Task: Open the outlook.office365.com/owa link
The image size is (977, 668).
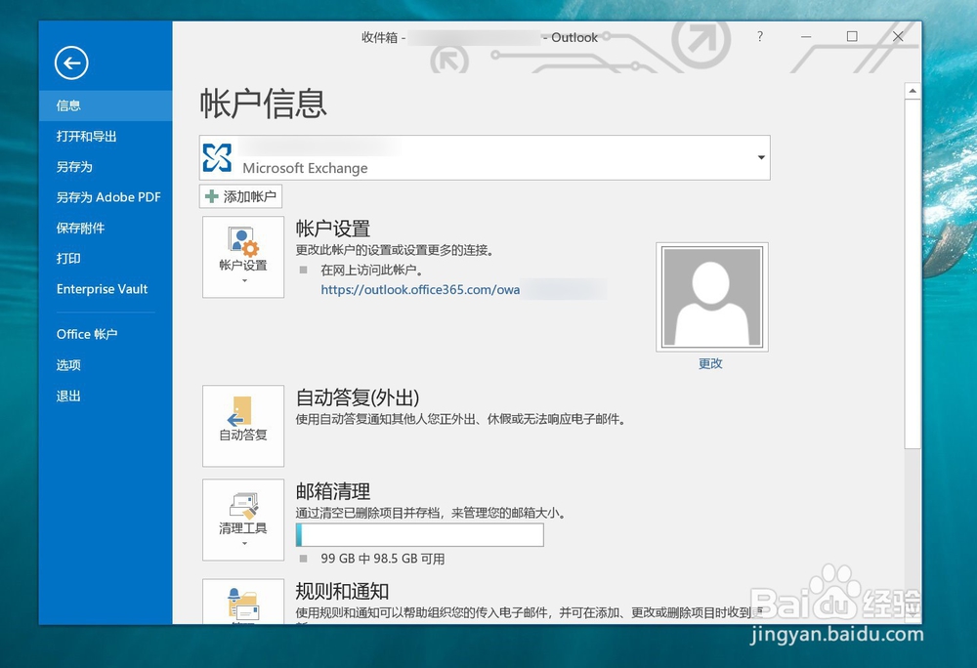Action: point(420,289)
